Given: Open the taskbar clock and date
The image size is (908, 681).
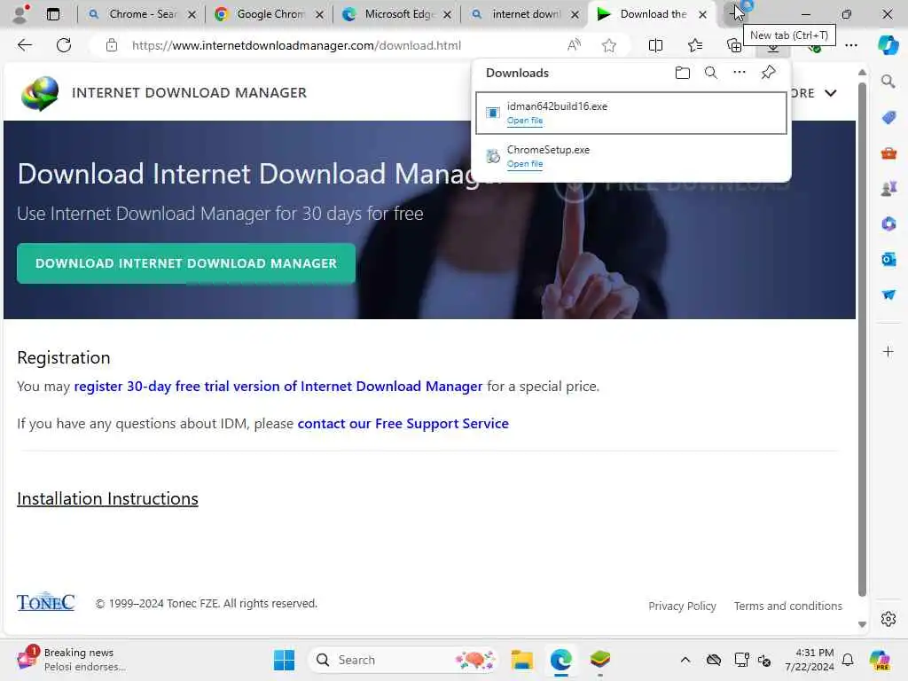Looking at the screenshot, I should coord(809,660).
